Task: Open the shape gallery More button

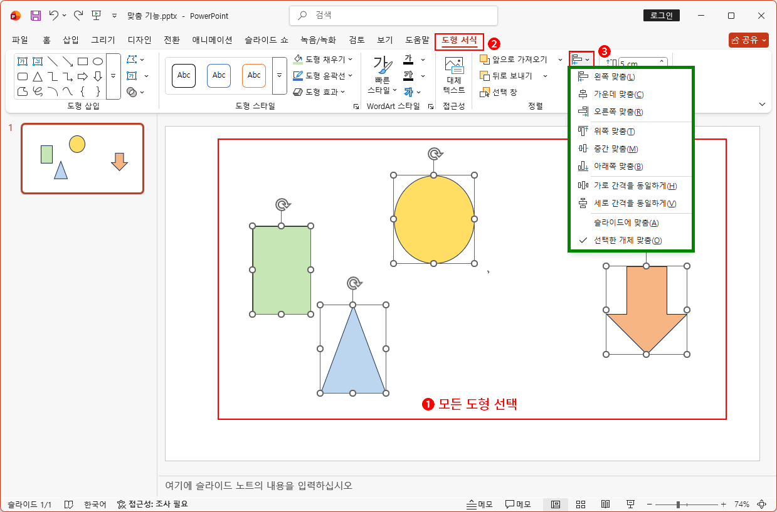Action: [x=113, y=76]
